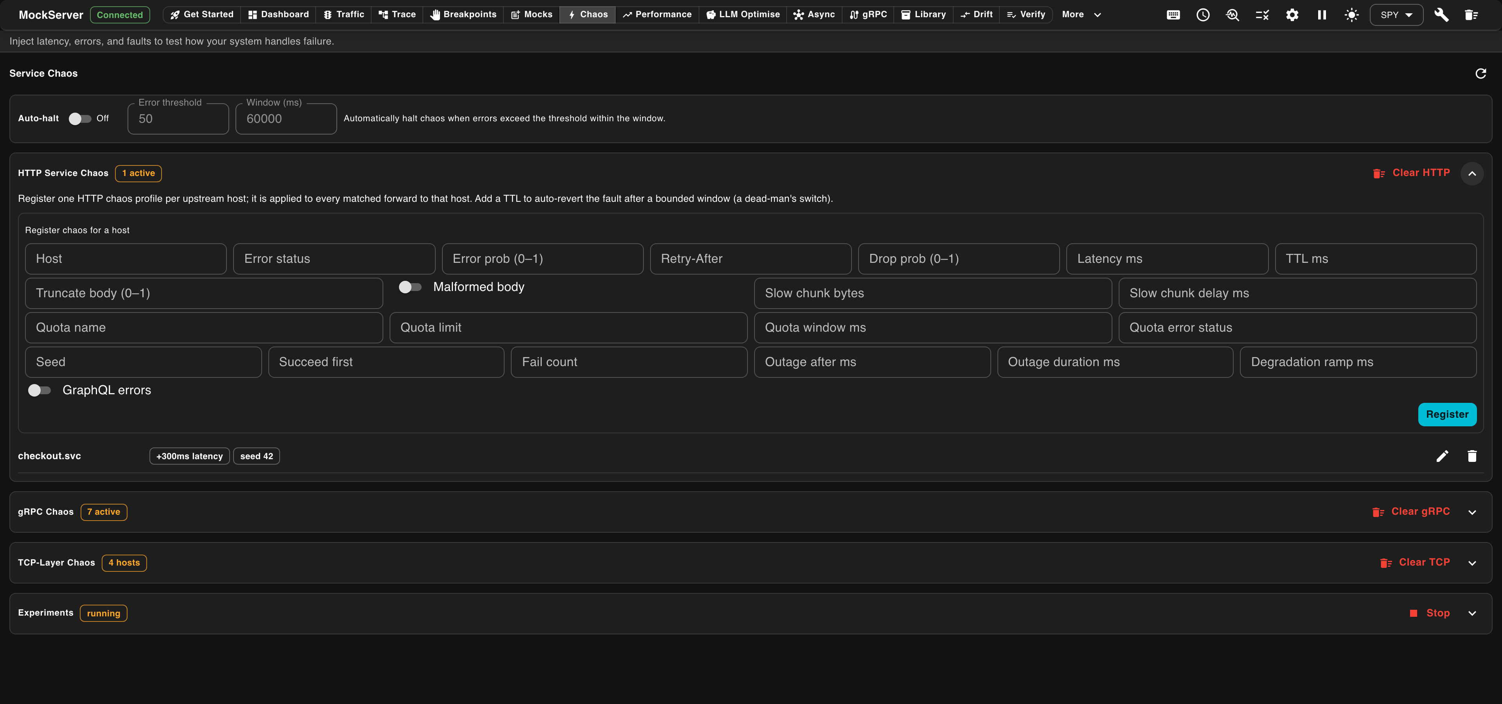1502x704 pixels.
Task: Refresh Service Chaos with the reload icon
Action: (x=1480, y=74)
